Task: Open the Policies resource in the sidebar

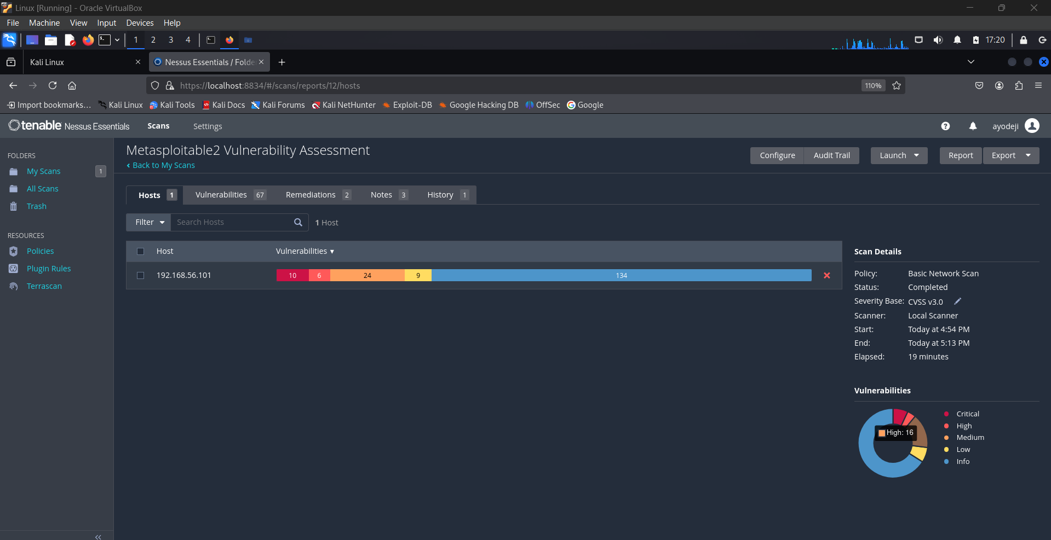Action: tap(41, 251)
